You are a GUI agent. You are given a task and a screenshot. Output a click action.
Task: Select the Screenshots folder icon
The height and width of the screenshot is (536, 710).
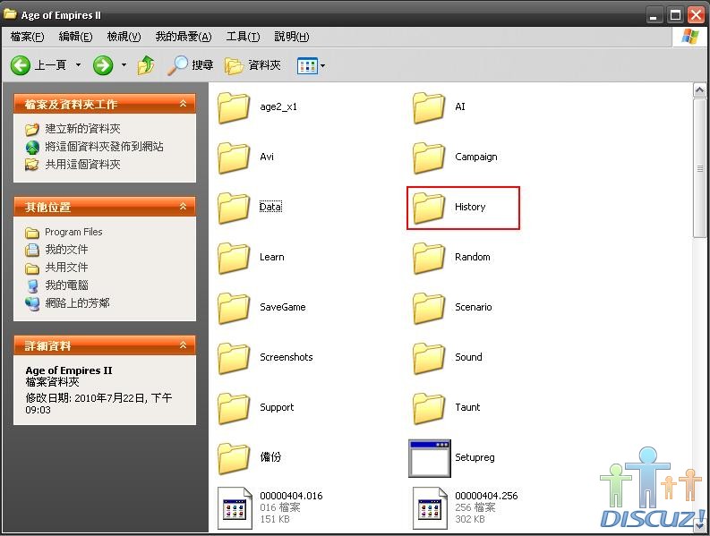click(x=234, y=359)
